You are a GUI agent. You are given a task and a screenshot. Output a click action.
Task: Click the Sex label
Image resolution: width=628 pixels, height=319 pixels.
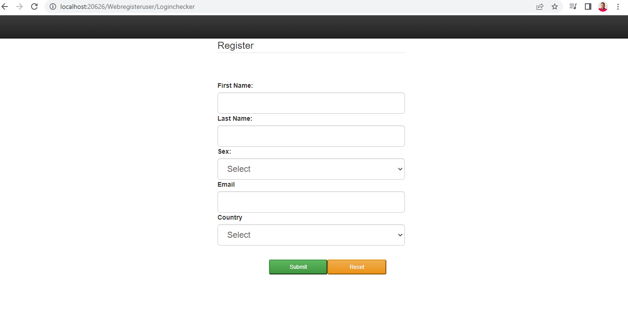click(224, 151)
